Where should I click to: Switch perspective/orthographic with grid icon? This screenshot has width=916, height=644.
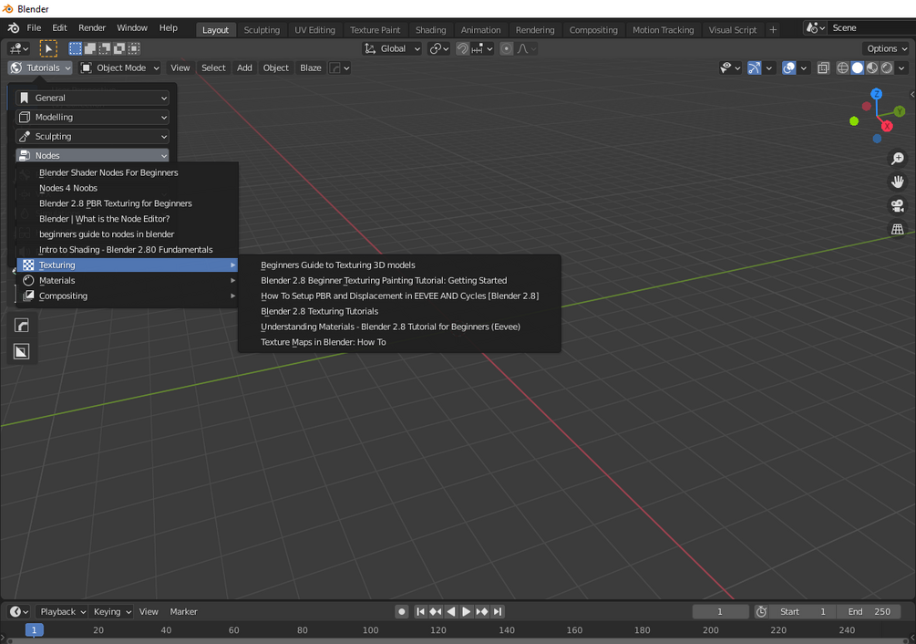tap(897, 229)
